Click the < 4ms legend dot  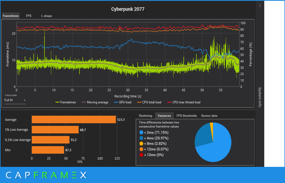pos(141,138)
